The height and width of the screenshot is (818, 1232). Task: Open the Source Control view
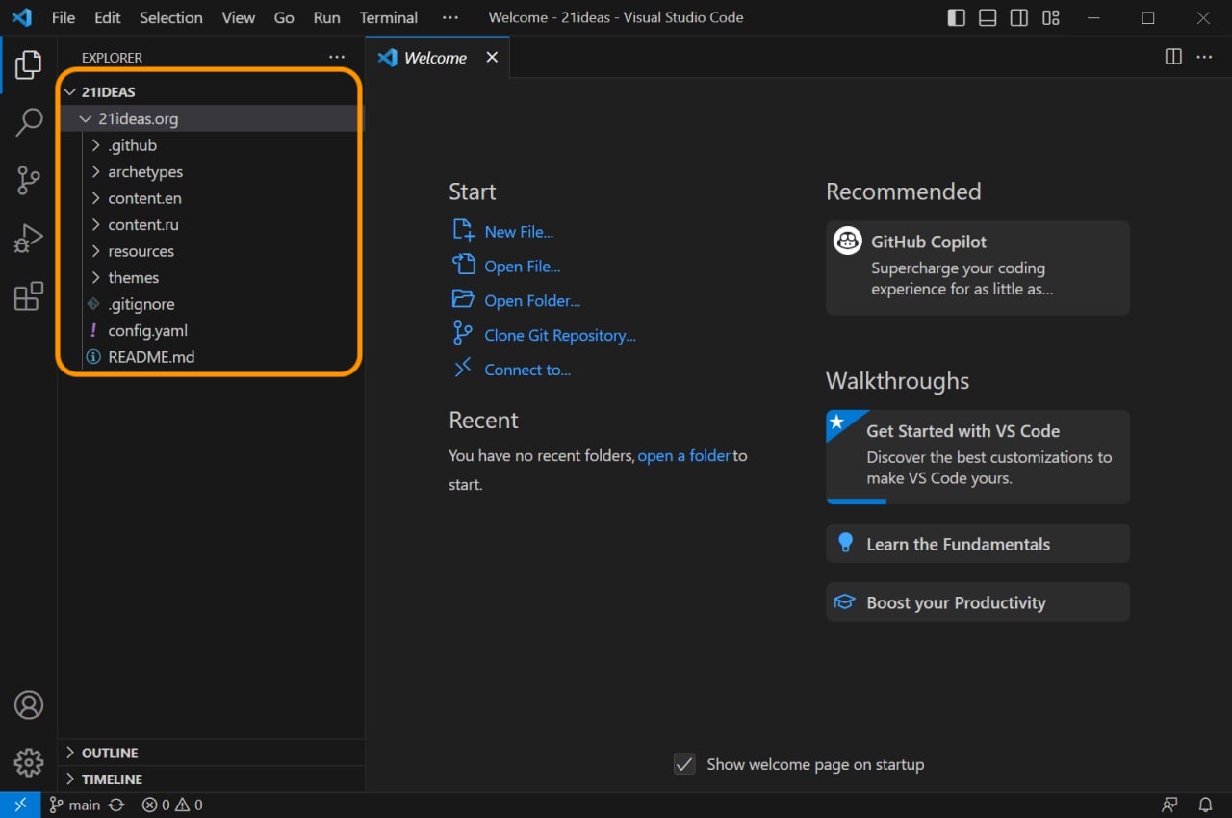[x=29, y=180]
